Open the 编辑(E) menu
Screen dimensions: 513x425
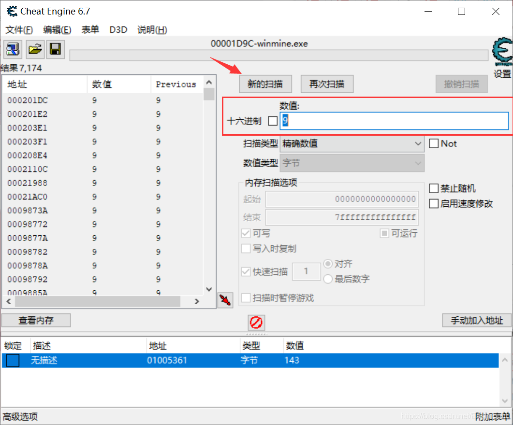click(x=57, y=30)
